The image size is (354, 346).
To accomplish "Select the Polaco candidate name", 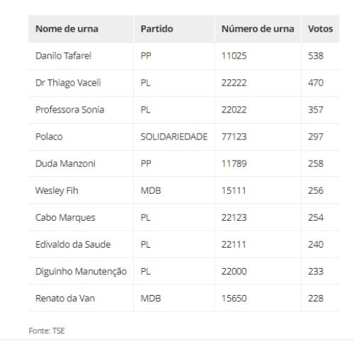I will pos(49,137).
